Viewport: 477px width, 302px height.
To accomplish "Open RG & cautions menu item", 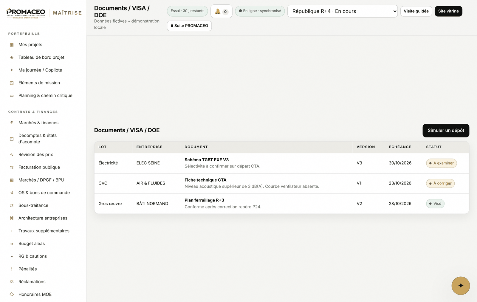I will [x=32, y=256].
